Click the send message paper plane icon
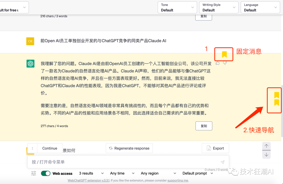This screenshot has width=283, height=184. [x=222, y=162]
